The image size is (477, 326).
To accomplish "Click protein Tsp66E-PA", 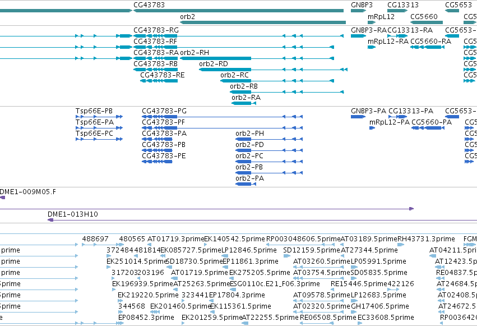I will tap(95, 122).
